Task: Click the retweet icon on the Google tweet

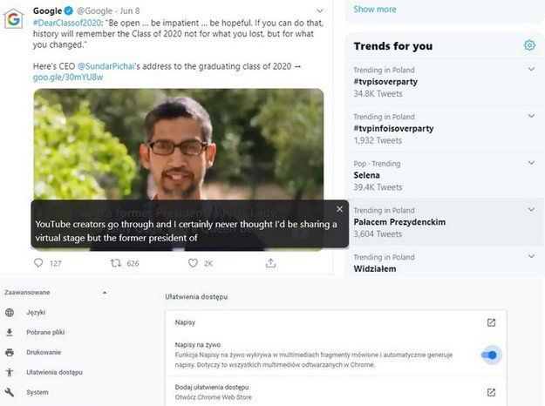Action: 116,263
